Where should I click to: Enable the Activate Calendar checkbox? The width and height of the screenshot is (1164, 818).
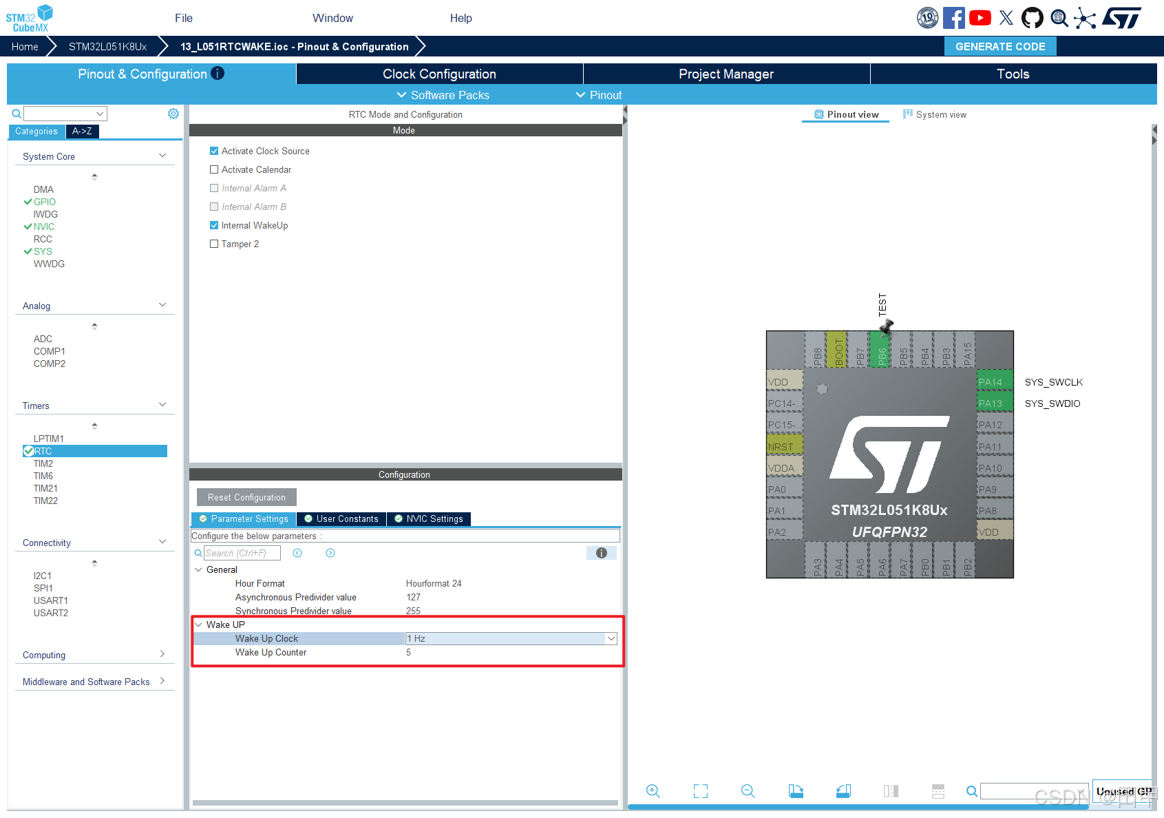point(214,169)
